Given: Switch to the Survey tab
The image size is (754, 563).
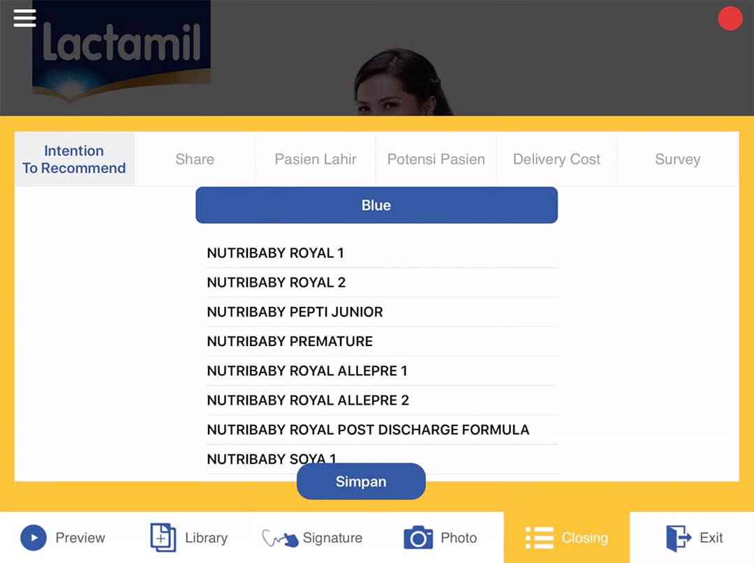Looking at the screenshot, I should [x=677, y=159].
